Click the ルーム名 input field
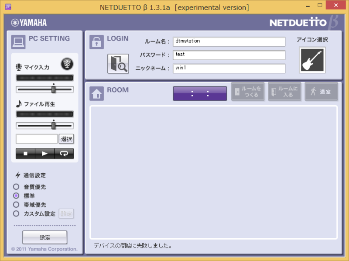Image resolution: width=349 pixels, height=261 pixels. click(229, 41)
